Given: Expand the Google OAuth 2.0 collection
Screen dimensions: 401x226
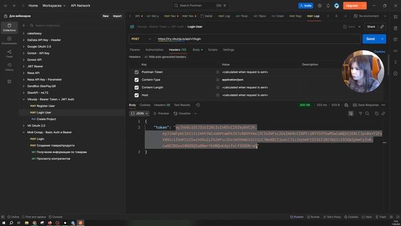Looking at the screenshot, I should click(24, 46).
